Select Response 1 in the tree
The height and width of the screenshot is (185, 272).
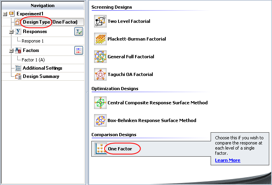coord(33,41)
